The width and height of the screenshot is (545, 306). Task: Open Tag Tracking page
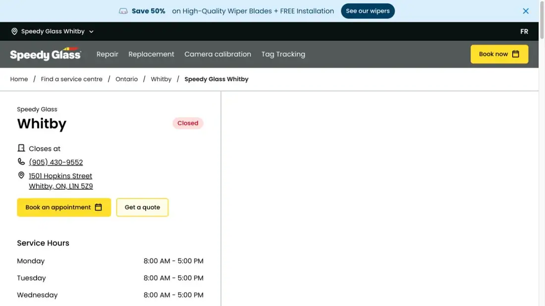pos(283,54)
